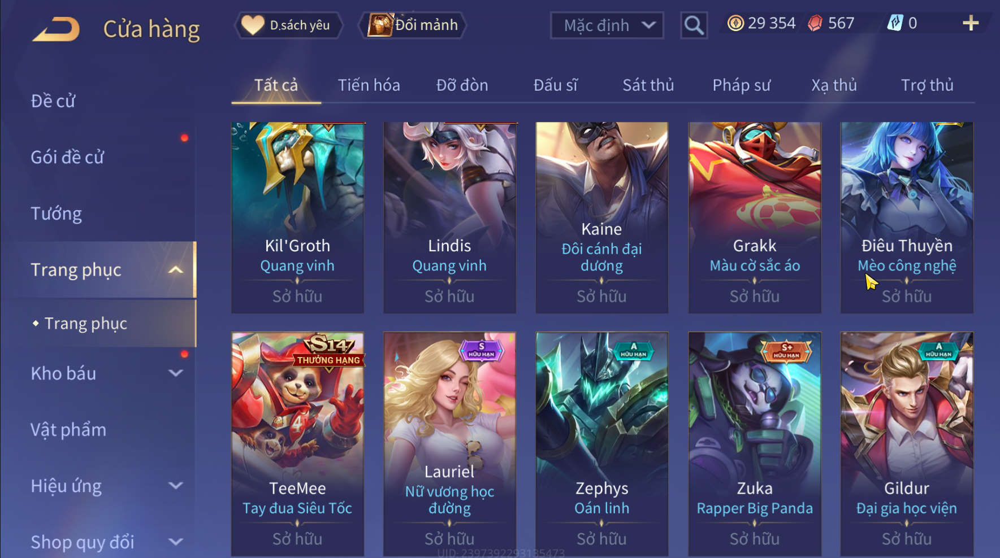Expand the Kho báu sidebar section
Viewport: 1000px width, 558px height.
click(176, 373)
